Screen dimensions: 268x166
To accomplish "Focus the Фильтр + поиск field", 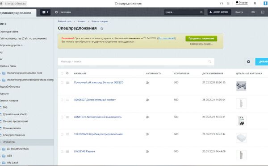I will (136, 61).
